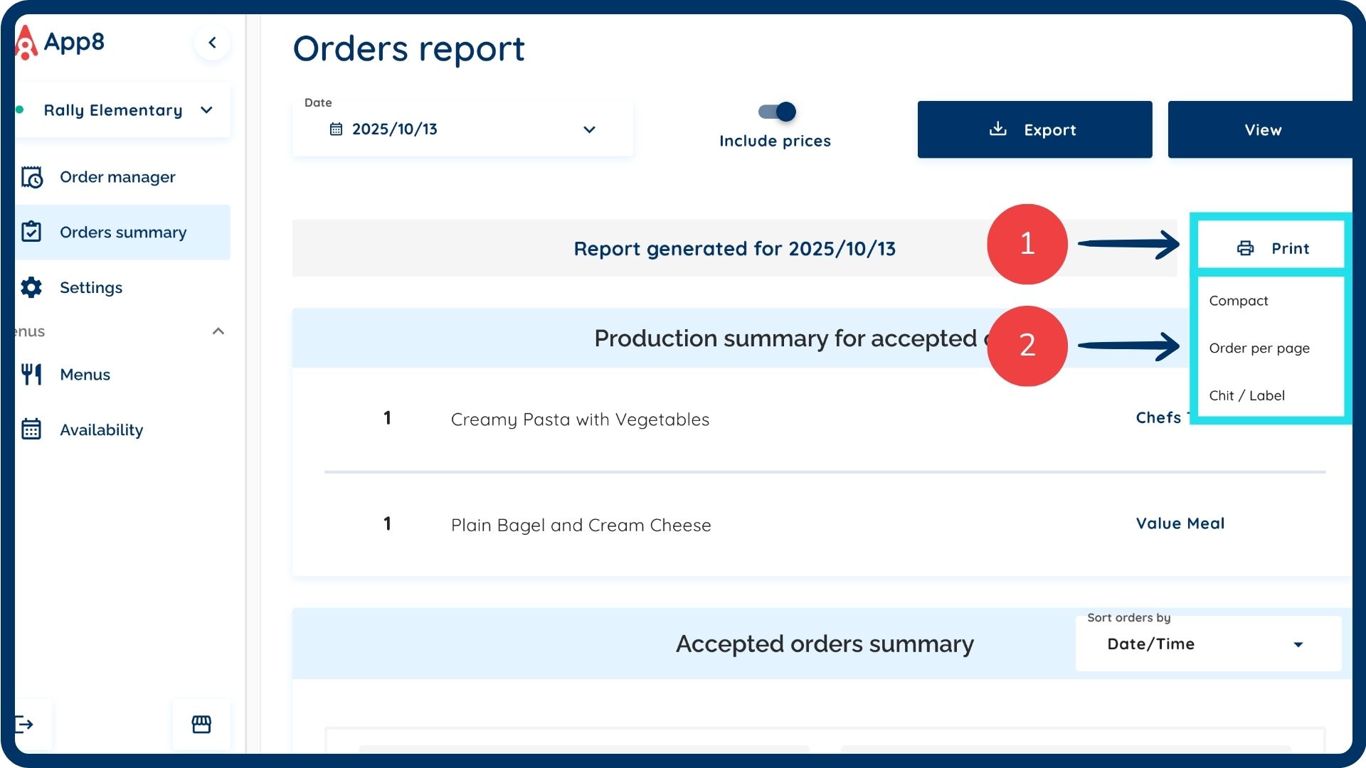The image size is (1366, 768).
Task: Open Settings via the gear icon
Action: coord(31,287)
